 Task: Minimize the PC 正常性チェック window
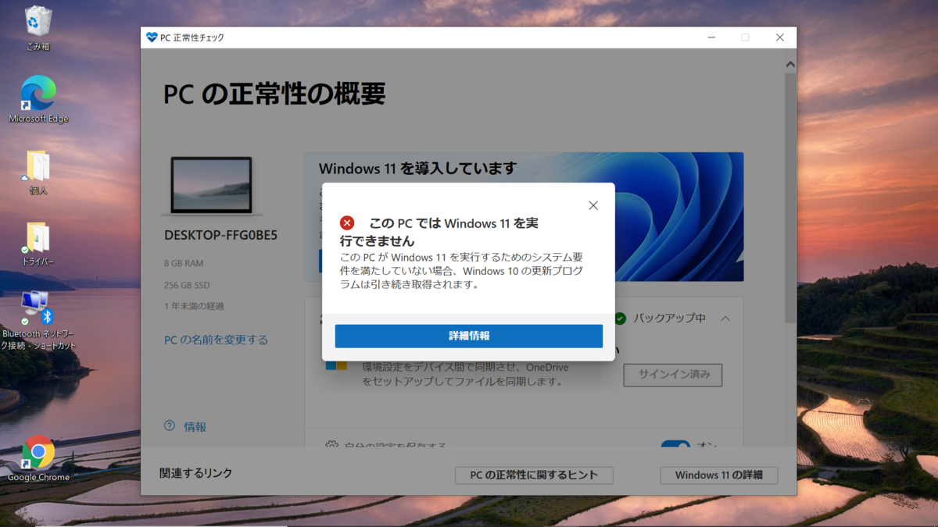point(711,37)
